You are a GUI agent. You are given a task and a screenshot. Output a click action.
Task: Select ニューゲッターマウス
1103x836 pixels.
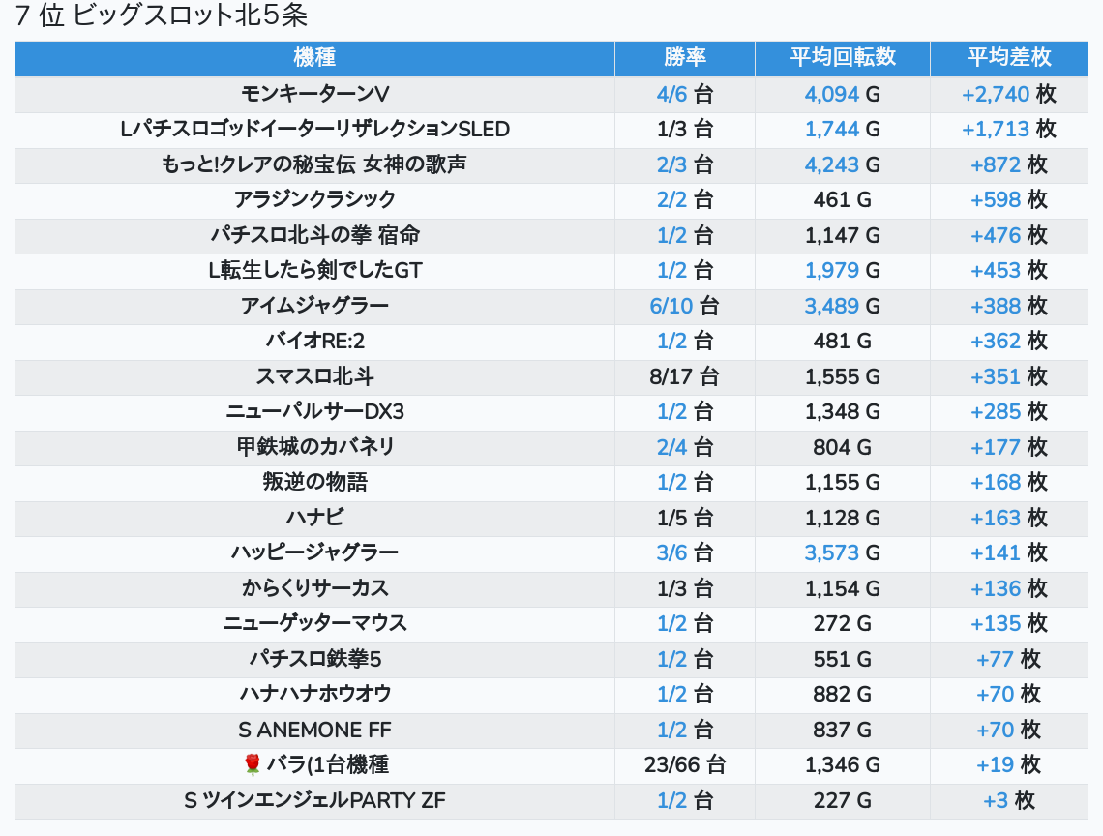pyautogui.click(x=314, y=623)
